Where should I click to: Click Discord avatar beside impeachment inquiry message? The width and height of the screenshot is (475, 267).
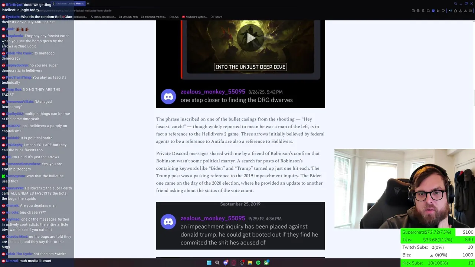(168, 222)
